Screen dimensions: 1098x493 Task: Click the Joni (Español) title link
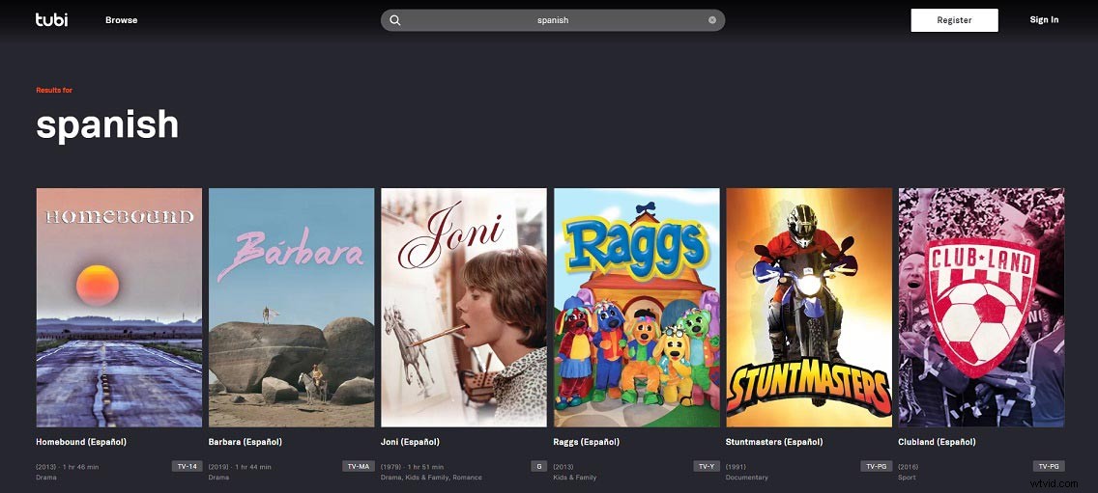(411, 442)
